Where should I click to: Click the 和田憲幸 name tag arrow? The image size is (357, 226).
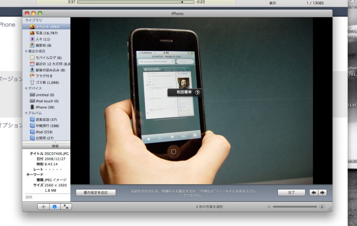(198, 93)
